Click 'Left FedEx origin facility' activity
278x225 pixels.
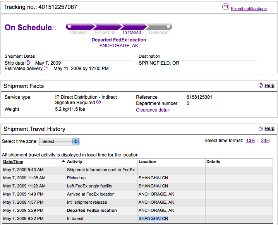pyautogui.click(x=89, y=186)
